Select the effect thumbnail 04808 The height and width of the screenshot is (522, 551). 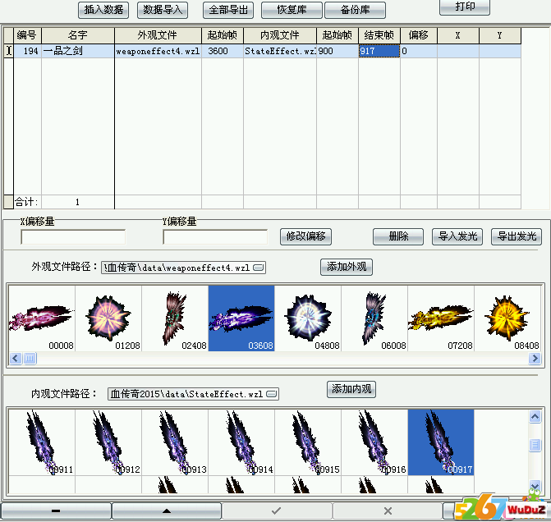tap(308, 318)
